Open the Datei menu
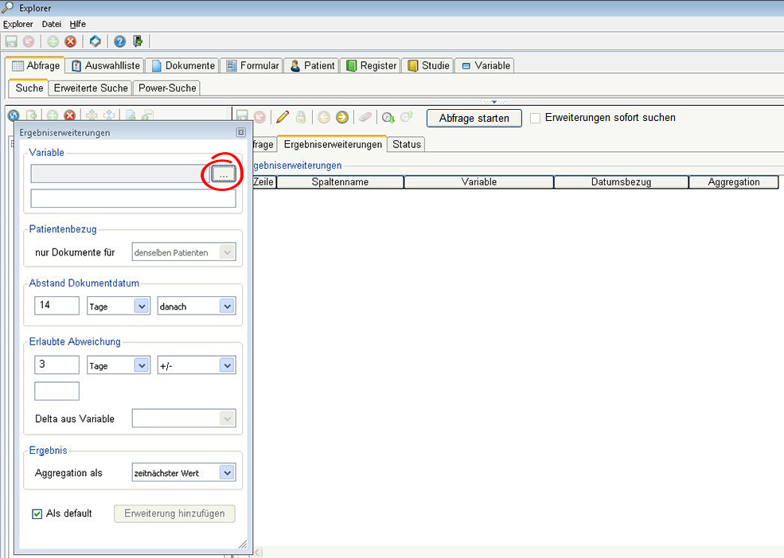Image resolution: width=784 pixels, height=558 pixels. pos(51,24)
